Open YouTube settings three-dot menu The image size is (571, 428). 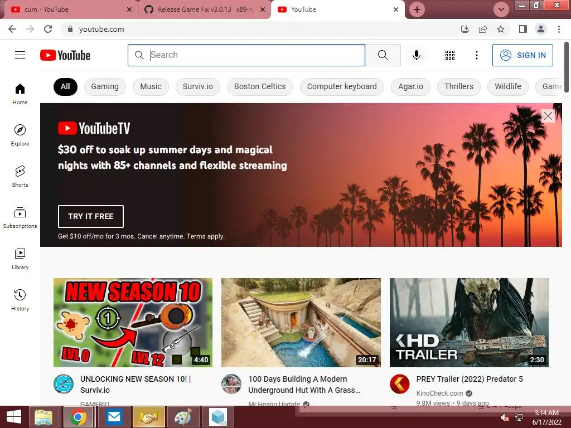(476, 55)
